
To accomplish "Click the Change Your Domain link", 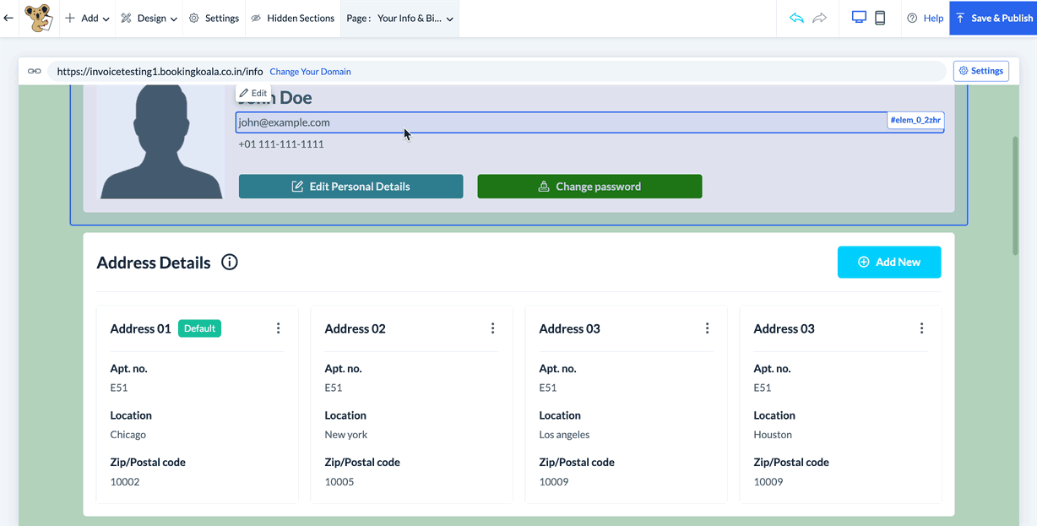I will pos(310,72).
